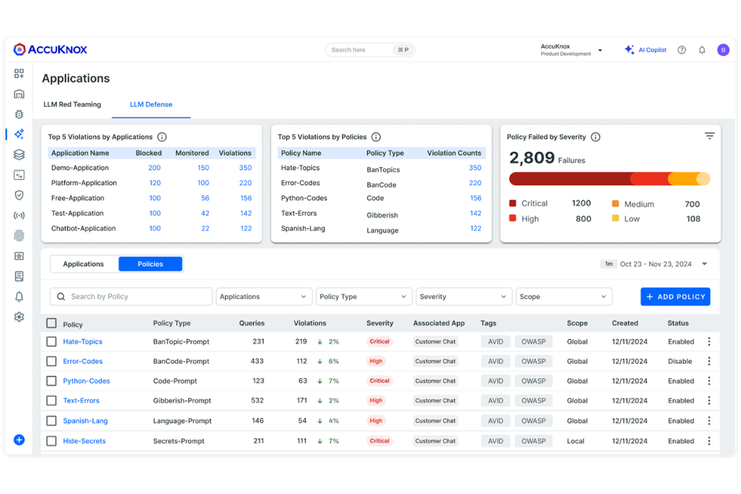The image size is (741, 494).
Task: Click the ADD POLICY button
Action: [675, 296]
